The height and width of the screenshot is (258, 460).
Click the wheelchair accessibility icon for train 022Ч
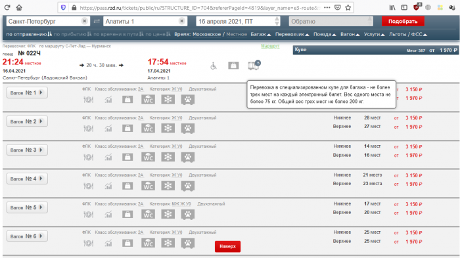tap(214, 66)
